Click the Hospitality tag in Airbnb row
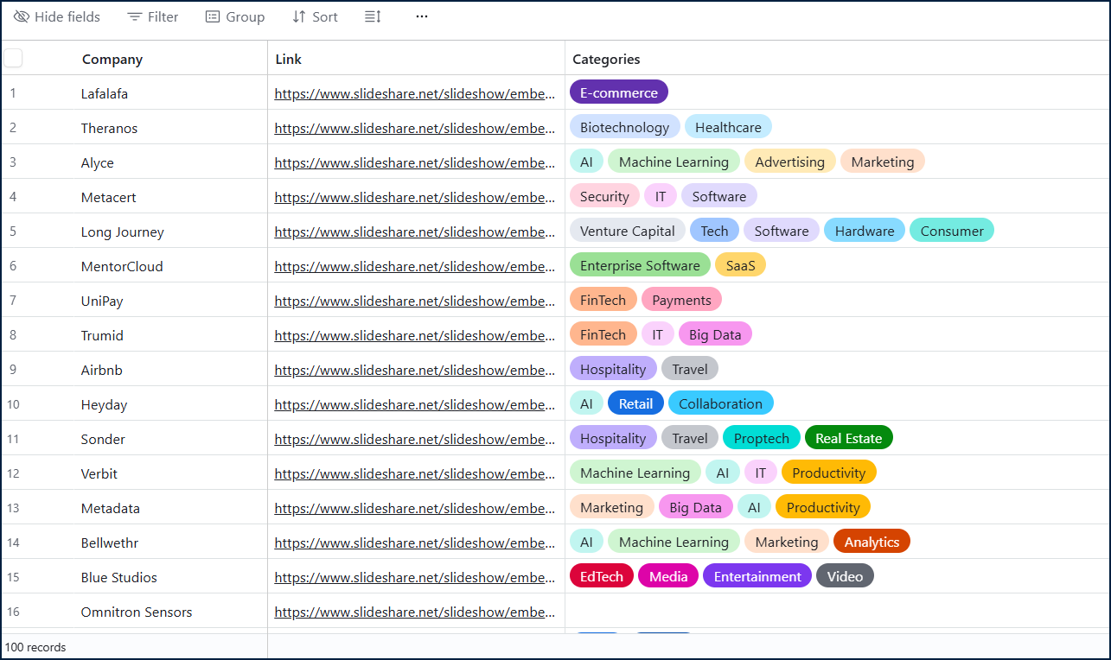 [613, 369]
